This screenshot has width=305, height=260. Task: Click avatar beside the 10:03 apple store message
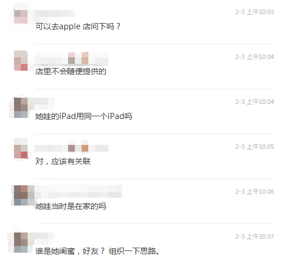(21, 17)
